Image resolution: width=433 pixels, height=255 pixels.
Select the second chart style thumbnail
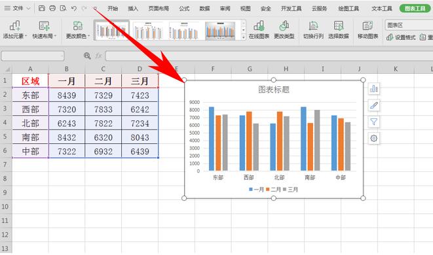coord(148,30)
